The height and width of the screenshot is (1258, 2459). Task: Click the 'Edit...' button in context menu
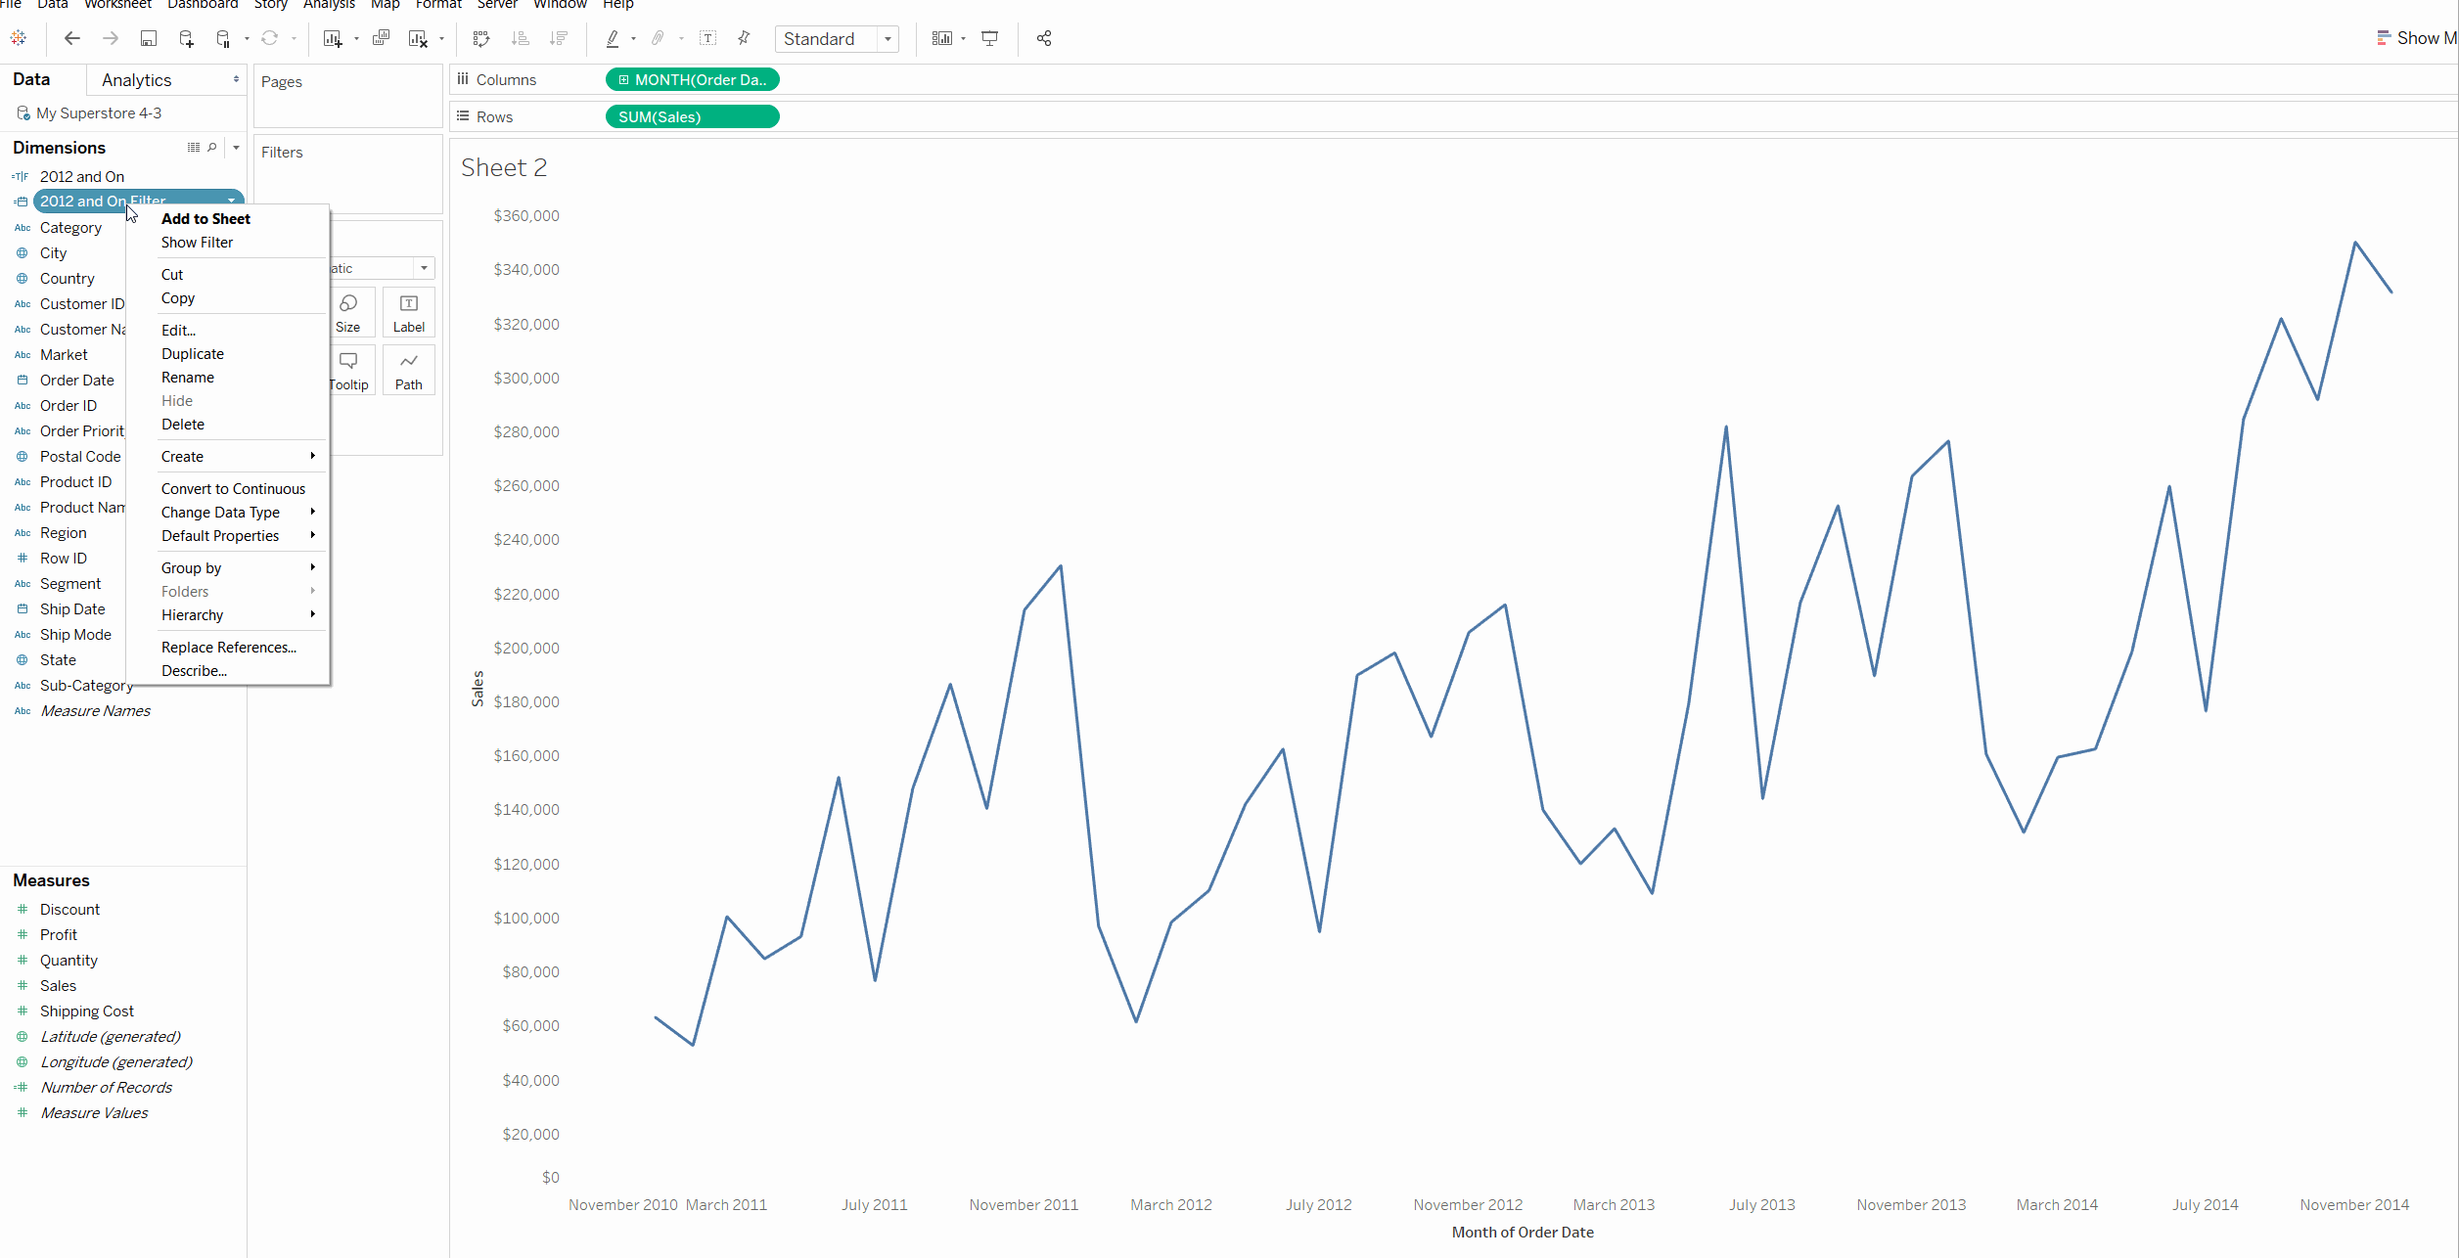(176, 331)
